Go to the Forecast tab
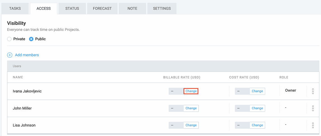This screenshot has height=136, width=321. [102, 8]
